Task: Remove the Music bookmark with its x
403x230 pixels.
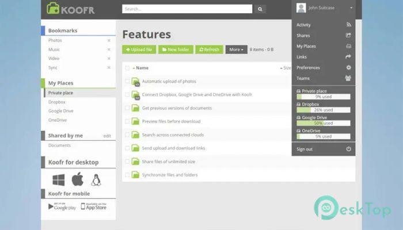Action: coord(109,49)
